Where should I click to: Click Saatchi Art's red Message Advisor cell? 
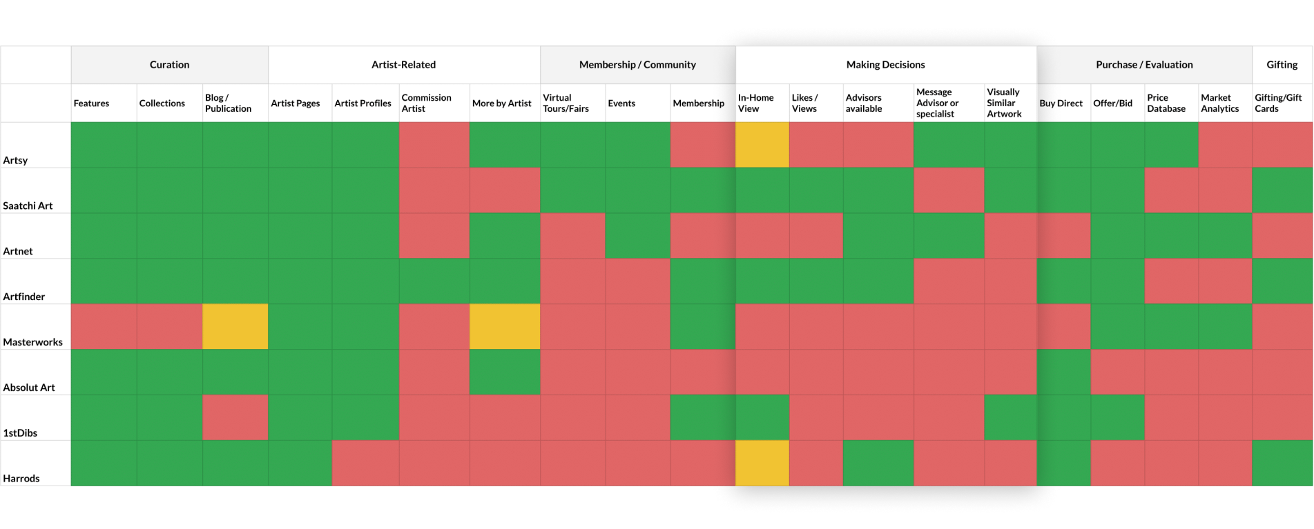click(949, 190)
